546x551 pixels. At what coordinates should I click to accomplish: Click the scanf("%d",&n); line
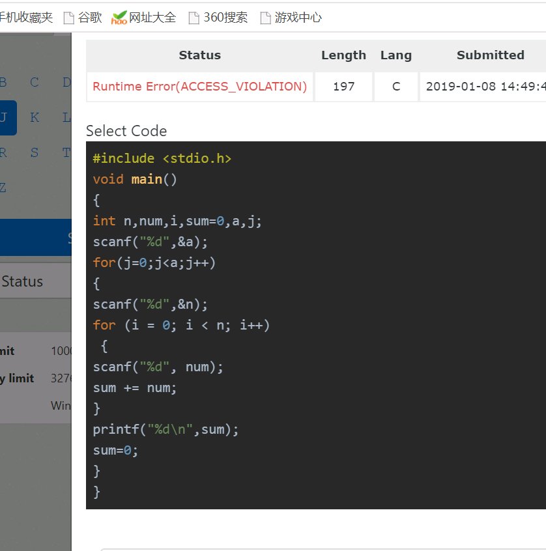point(150,304)
